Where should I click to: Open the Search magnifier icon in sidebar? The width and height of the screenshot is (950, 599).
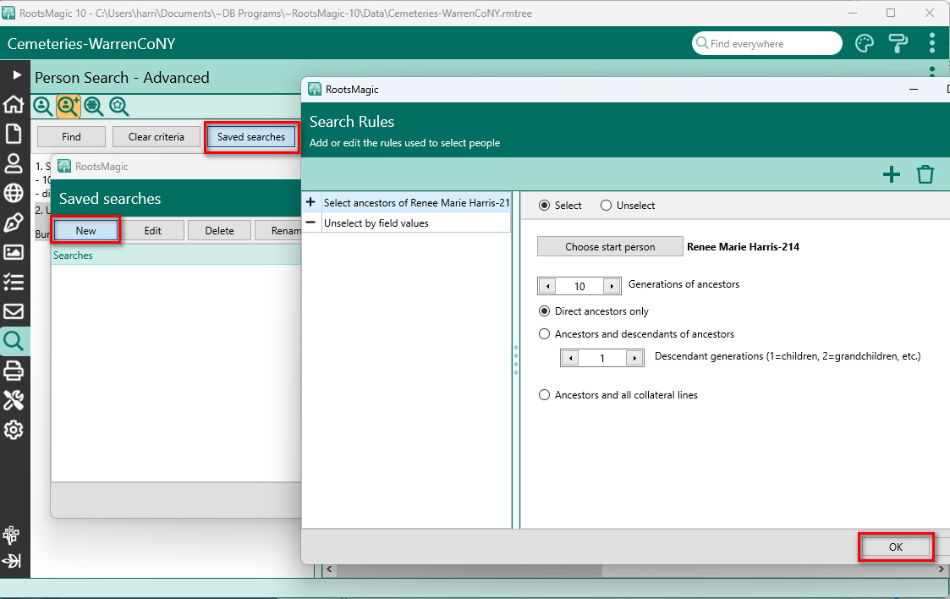(14, 341)
